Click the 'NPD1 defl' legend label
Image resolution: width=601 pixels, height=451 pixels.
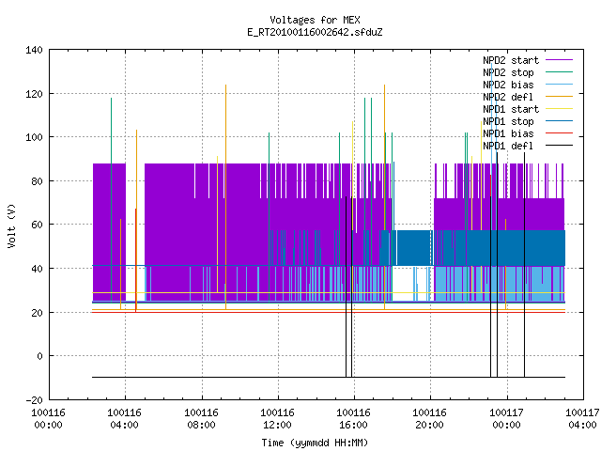(508, 147)
